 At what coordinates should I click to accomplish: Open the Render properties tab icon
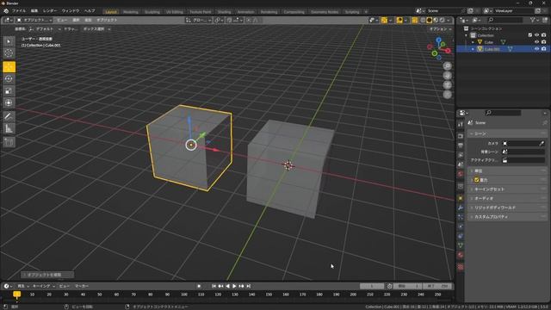pos(461,136)
